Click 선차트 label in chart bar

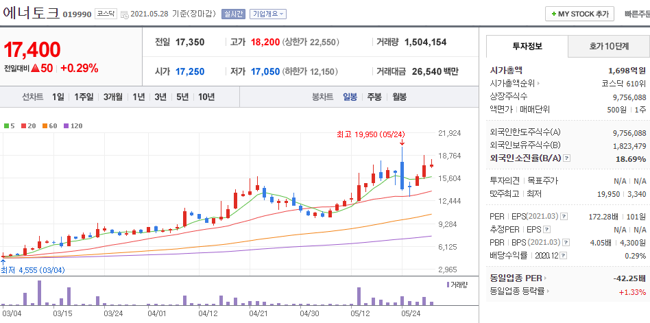pos(33,97)
